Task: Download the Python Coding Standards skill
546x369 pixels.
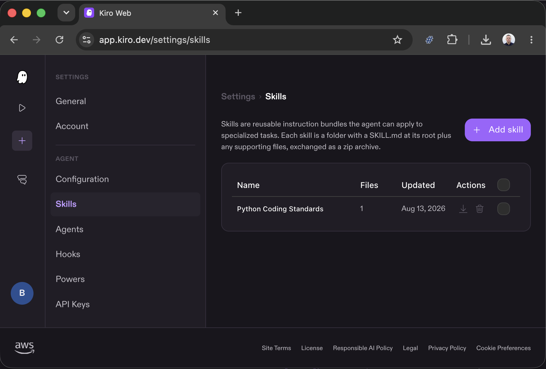Action: (x=463, y=209)
